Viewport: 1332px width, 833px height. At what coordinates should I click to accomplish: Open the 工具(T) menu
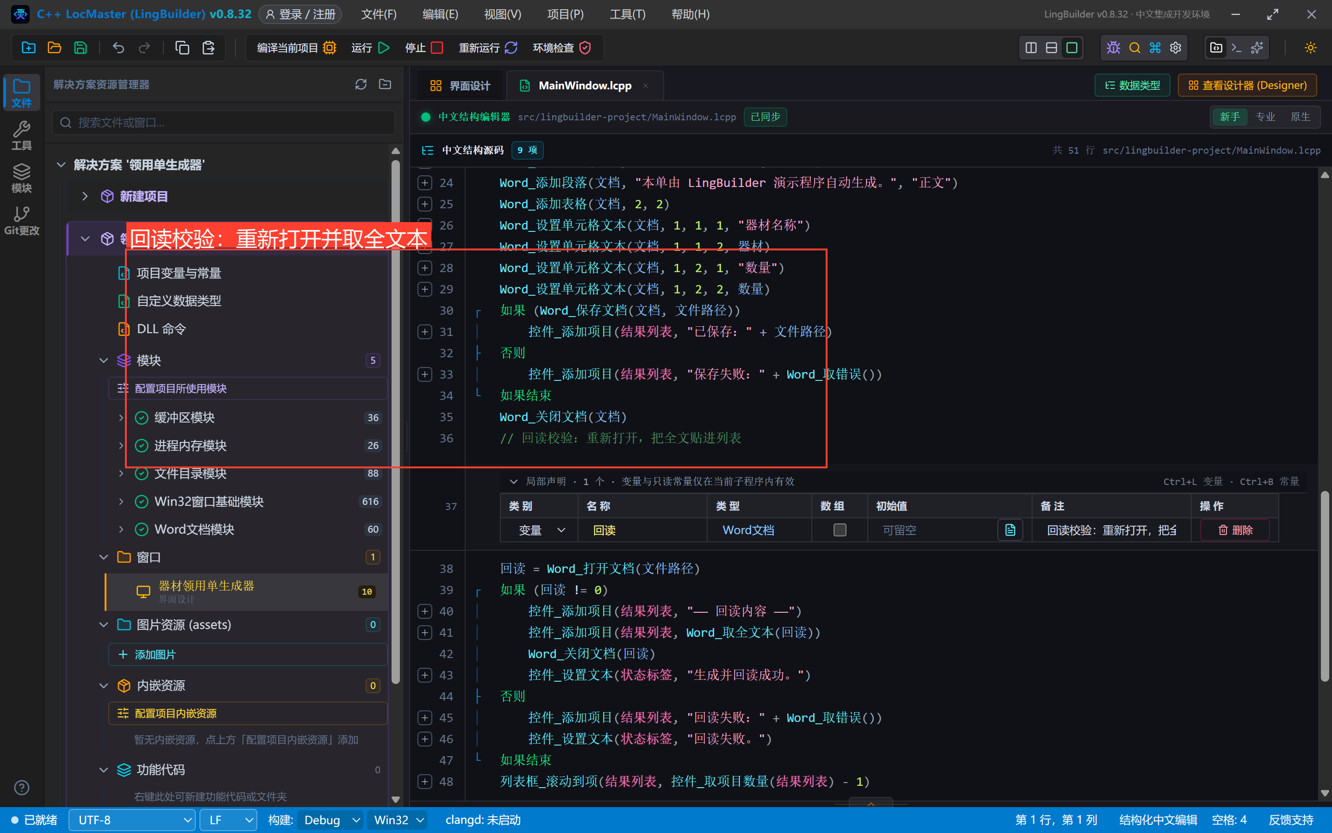pyautogui.click(x=628, y=14)
